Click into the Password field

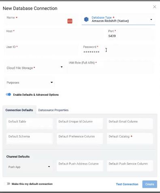[118, 49]
